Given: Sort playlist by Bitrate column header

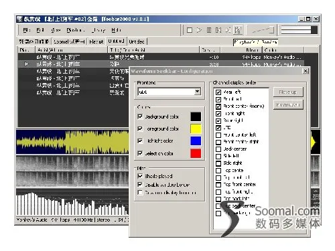Looking at the screenshot, I should coord(241,50).
